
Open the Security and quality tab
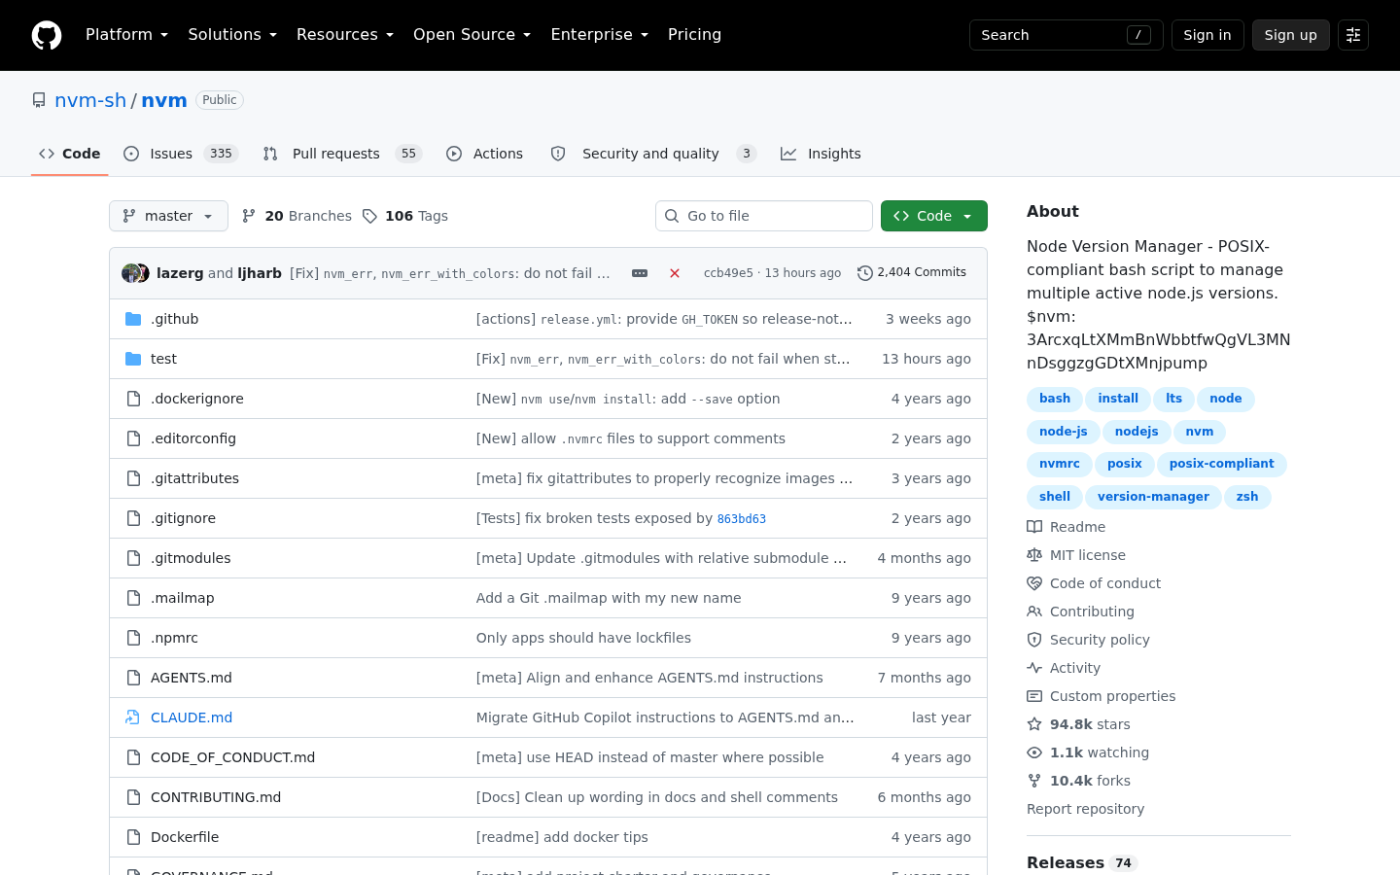[653, 154]
